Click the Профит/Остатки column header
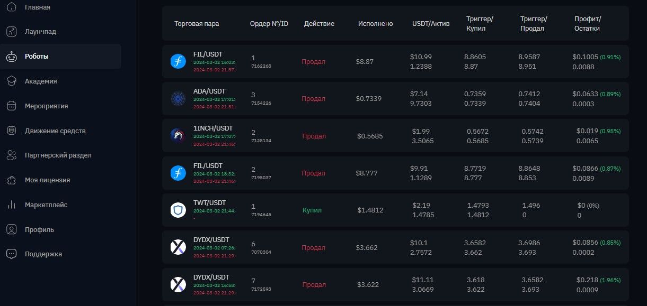The height and width of the screenshot is (306, 647). 588,24
